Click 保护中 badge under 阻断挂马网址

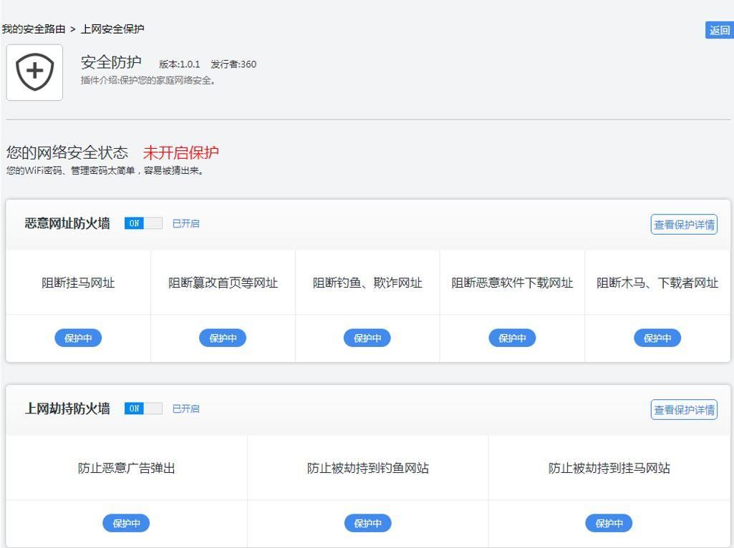[x=78, y=338]
